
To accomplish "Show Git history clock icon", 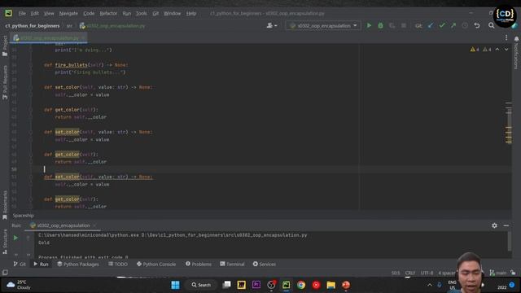I will pos(465,25).
